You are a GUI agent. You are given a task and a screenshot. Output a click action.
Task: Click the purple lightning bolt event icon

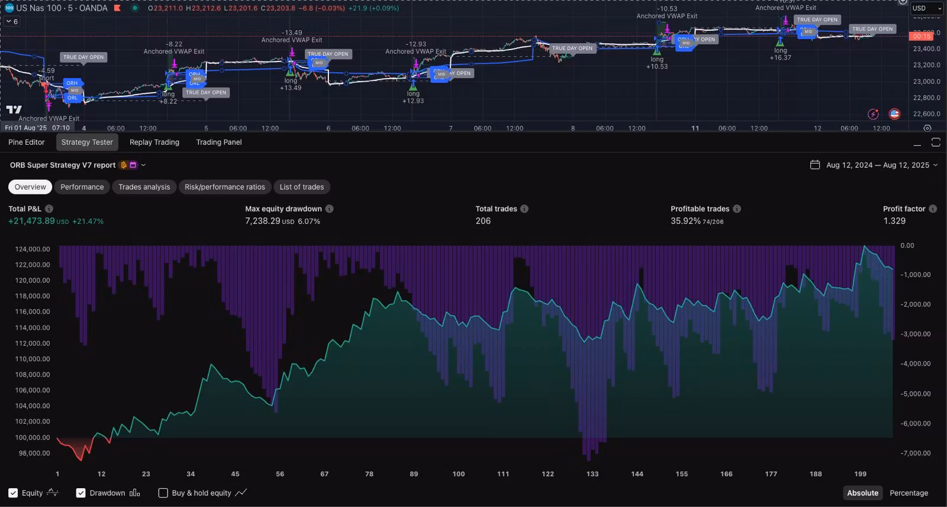873,114
